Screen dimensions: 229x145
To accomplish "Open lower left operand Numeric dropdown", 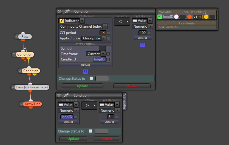I will [77, 110].
